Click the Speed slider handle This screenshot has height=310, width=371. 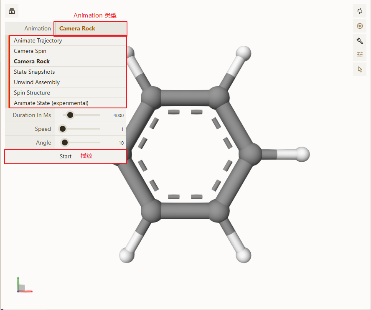(63, 129)
